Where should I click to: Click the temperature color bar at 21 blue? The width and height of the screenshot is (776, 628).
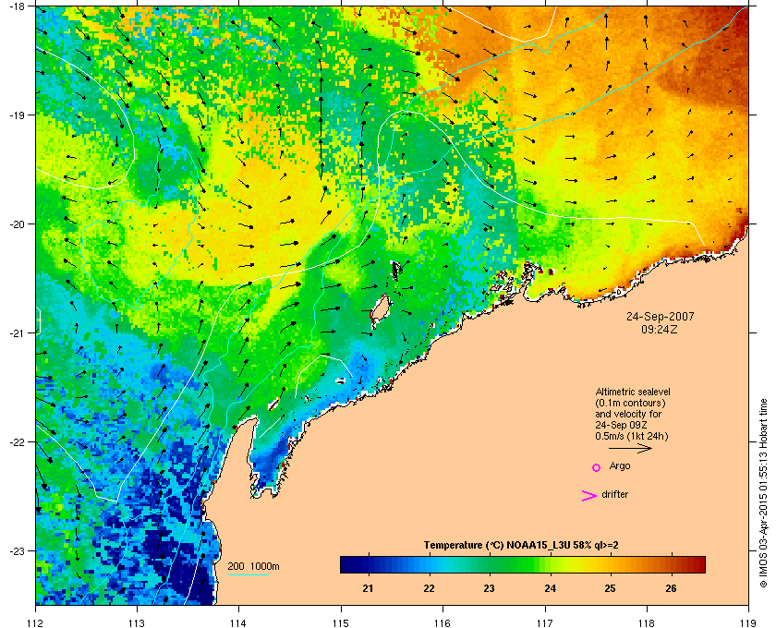coord(368,564)
